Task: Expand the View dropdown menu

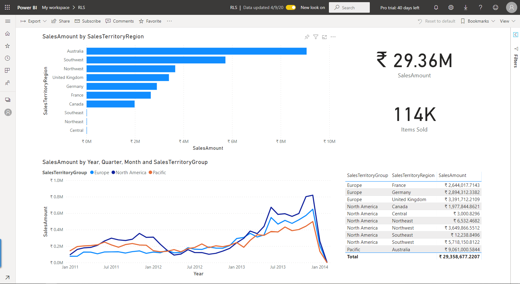Action: click(x=507, y=21)
